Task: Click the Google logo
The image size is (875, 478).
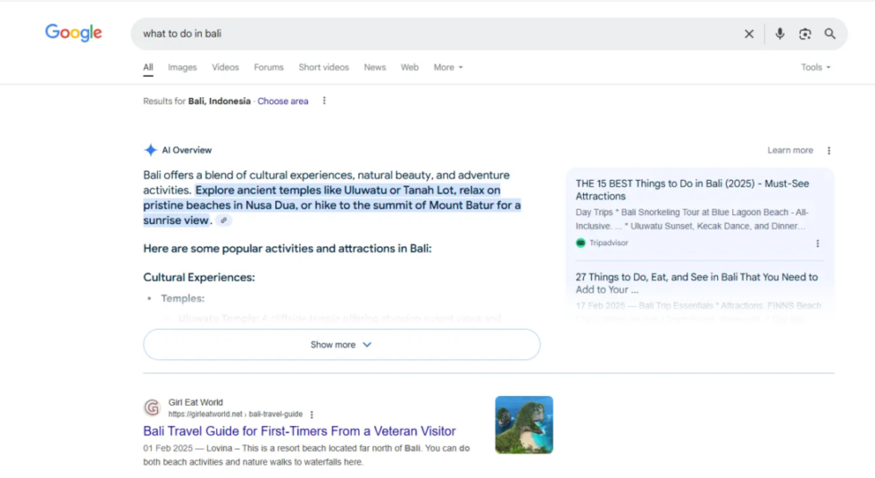Action: [73, 33]
